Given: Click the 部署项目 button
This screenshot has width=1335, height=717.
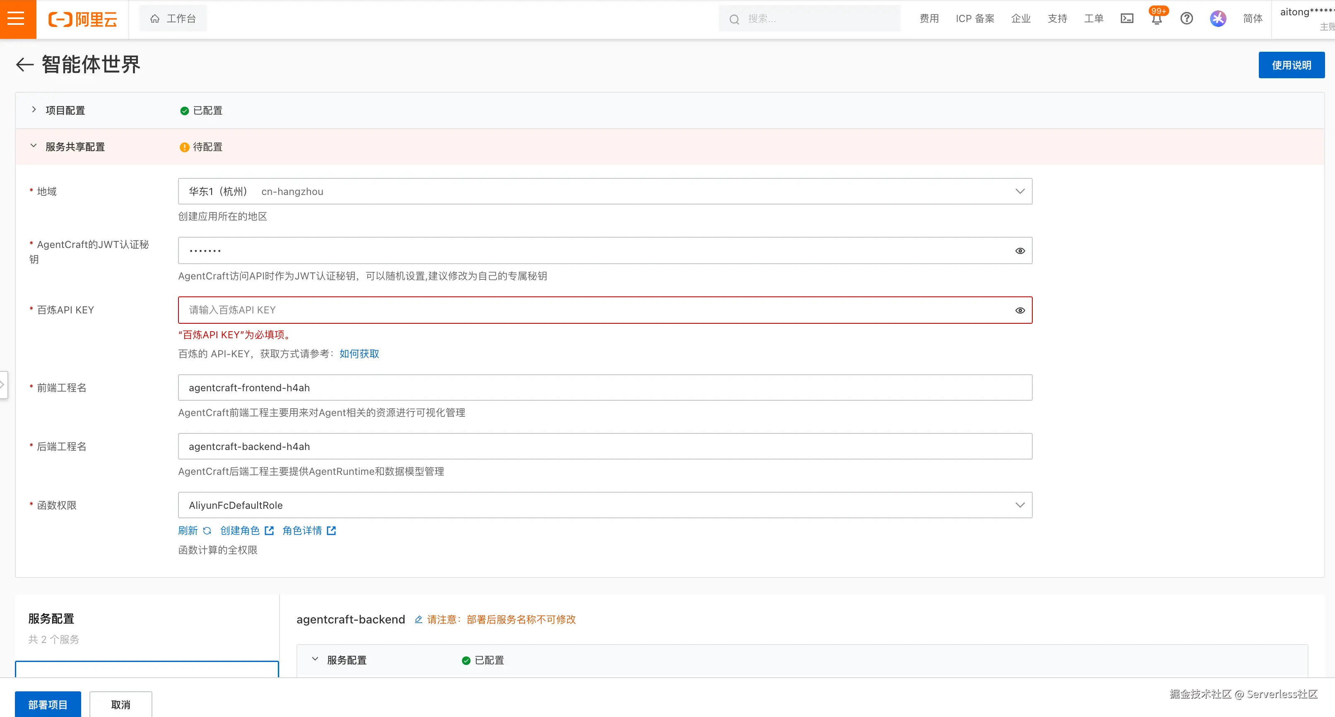Looking at the screenshot, I should tap(48, 705).
